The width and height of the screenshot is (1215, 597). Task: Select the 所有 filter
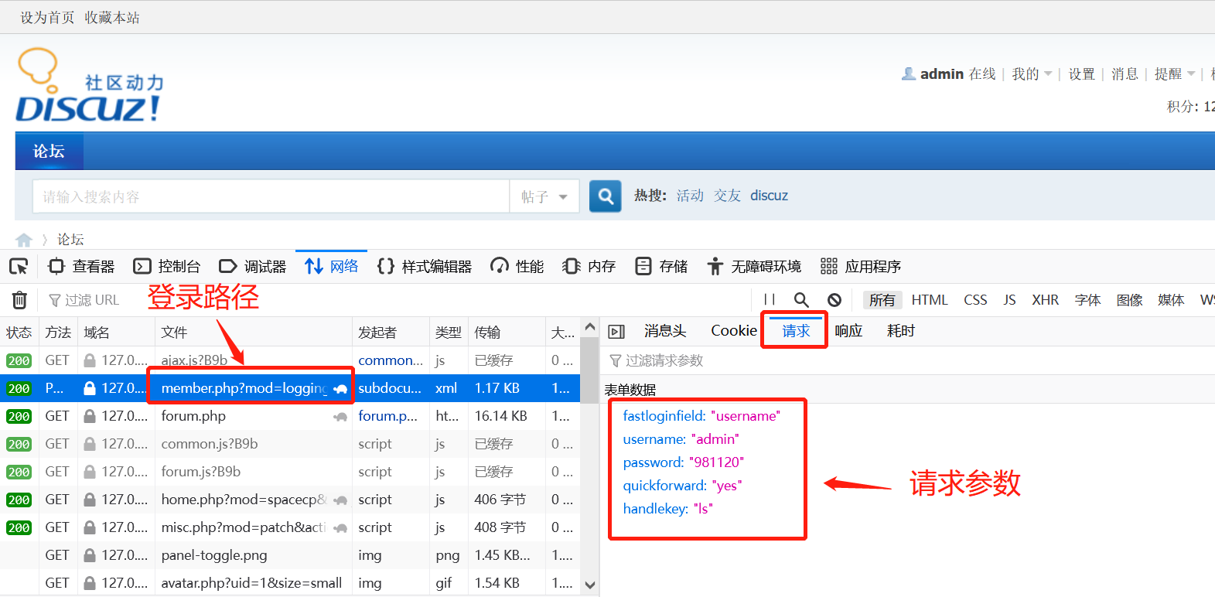(x=882, y=300)
